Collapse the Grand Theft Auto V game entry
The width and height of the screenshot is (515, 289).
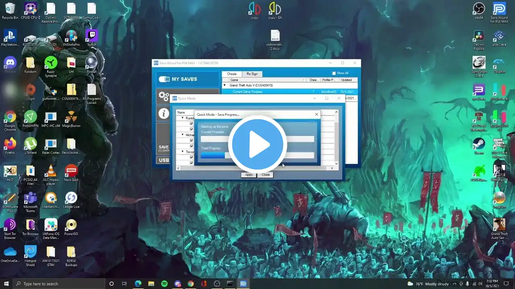click(225, 85)
